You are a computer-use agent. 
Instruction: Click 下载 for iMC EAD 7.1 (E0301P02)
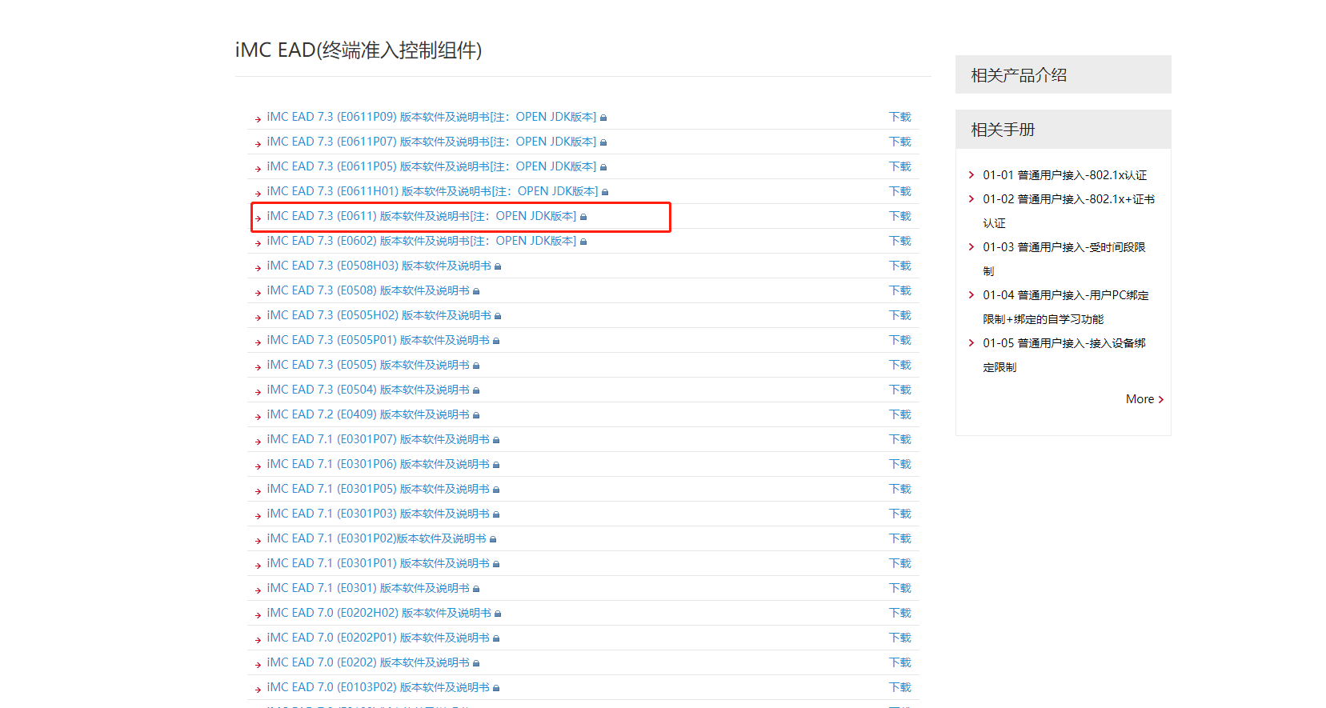[x=900, y=538]
